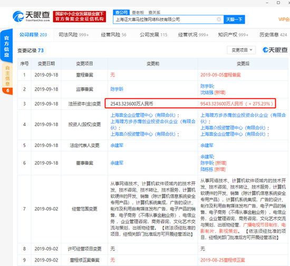Open 上海喜全企业管理中心 link in 变更前 column
Viewport: 290px width, 266px height.
(x=143, y=115)
